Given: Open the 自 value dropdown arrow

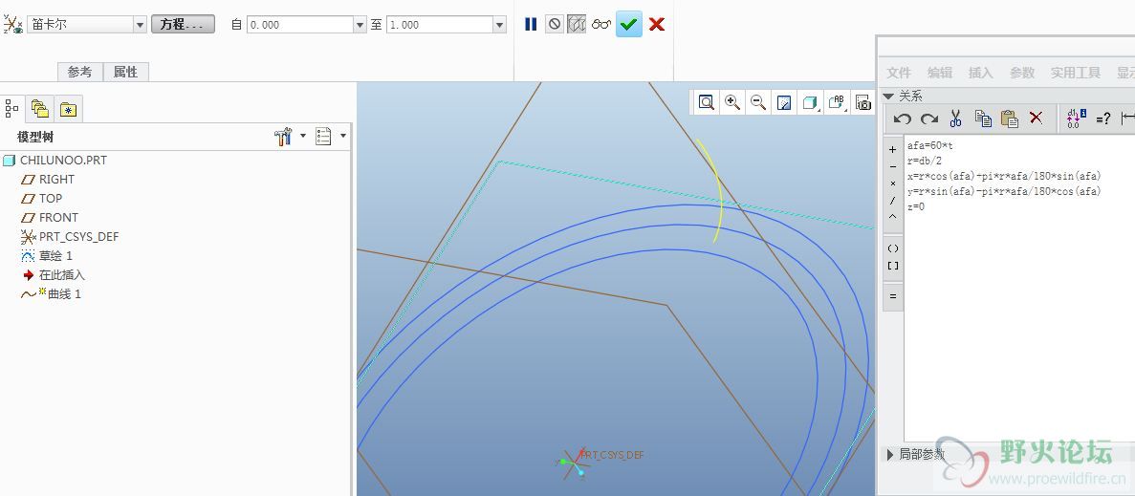Looking at the screenshot, I should (360, 25).
